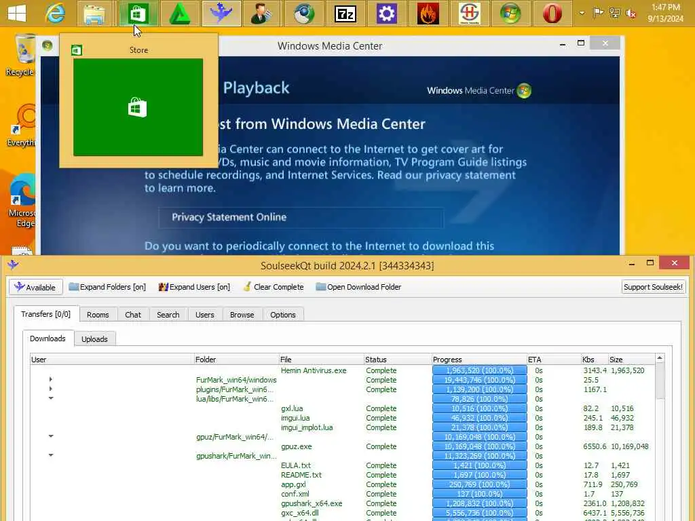The image size is (695, 521).
Task: Sort by the Progress column header
Action: [x=479, y=360]
